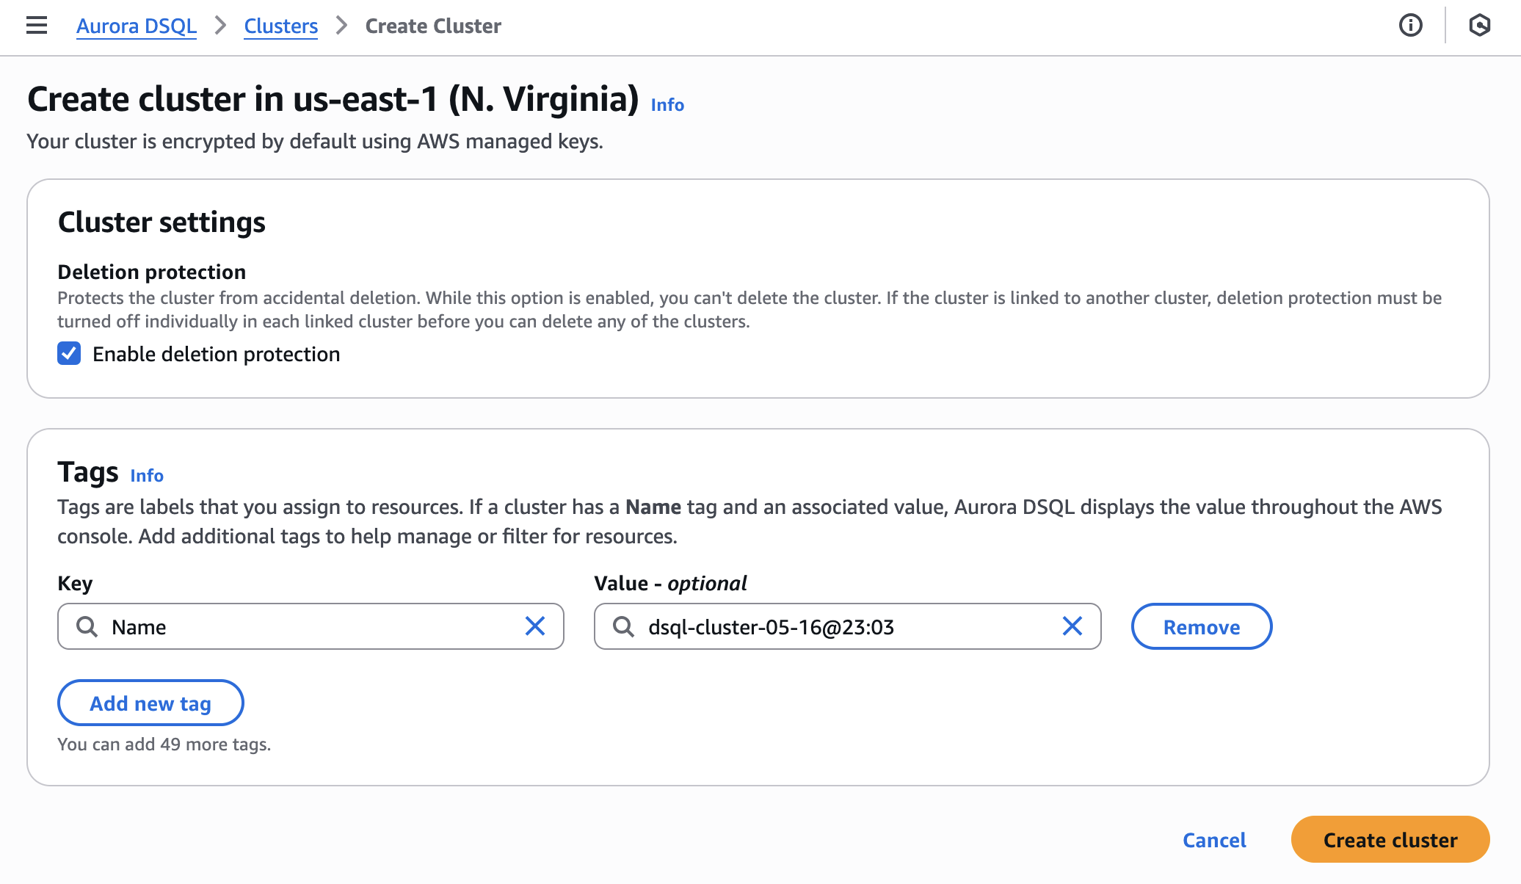This screenshot has height=884, width=1521.
Task: Clear the Name key field with X
Action: [535, 626]
